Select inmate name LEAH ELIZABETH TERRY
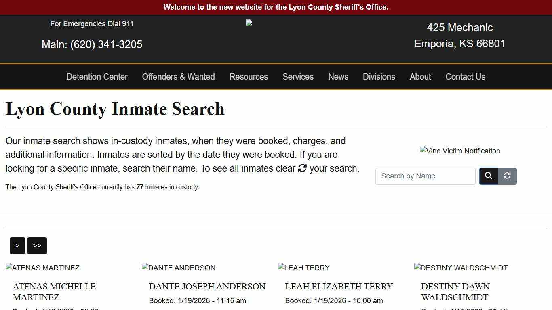The width and height of the screenshot is (552, 310). [339, 287]
